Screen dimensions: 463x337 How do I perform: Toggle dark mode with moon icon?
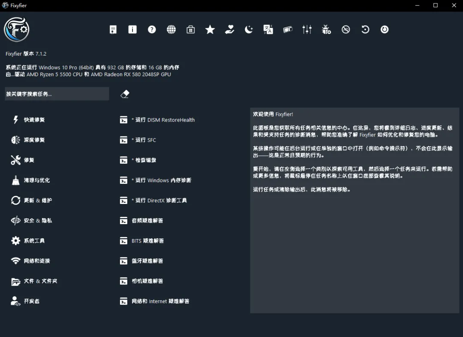(249, 30)
